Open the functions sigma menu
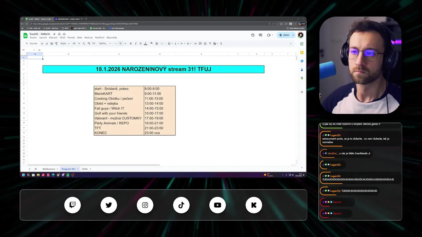Viewport: 422px width, 237px height. pyautogui.click(x=221, y=43)
